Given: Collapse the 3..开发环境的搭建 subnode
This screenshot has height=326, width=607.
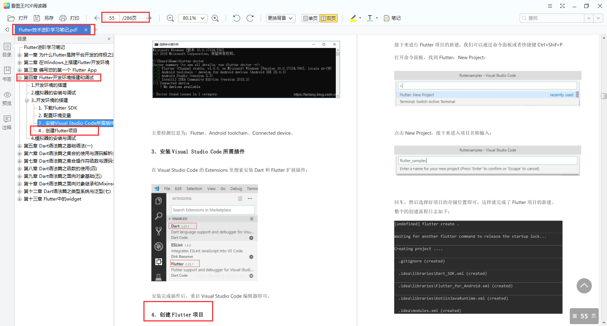Looking at the screenshot, I should (27, 100).
